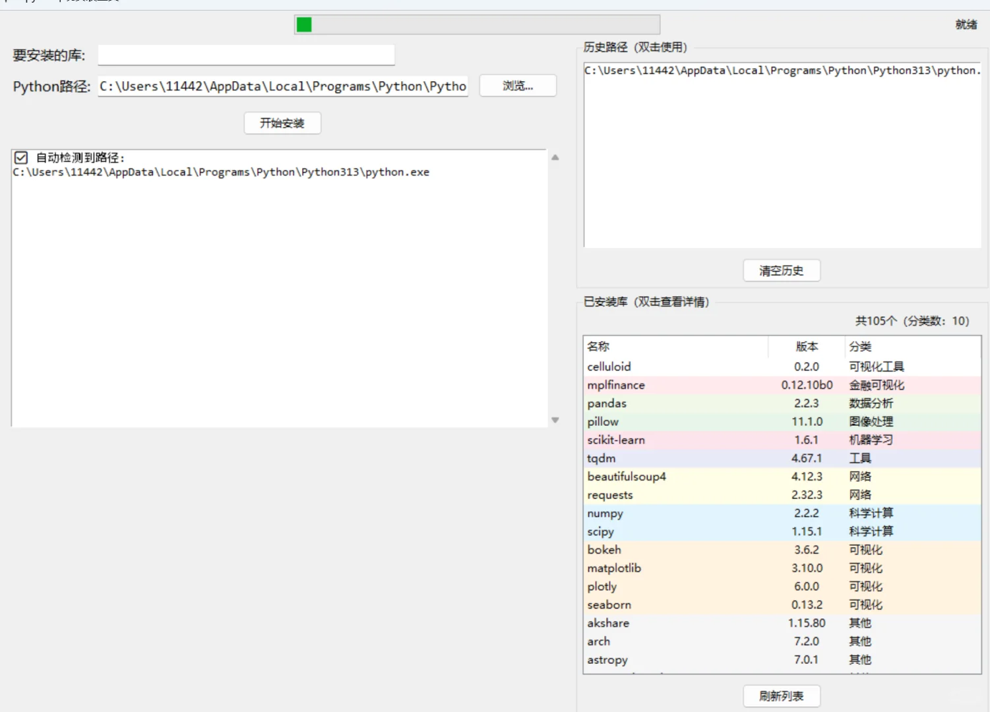
Task: Select the seaborn library row
Action: tap(782, 605)
